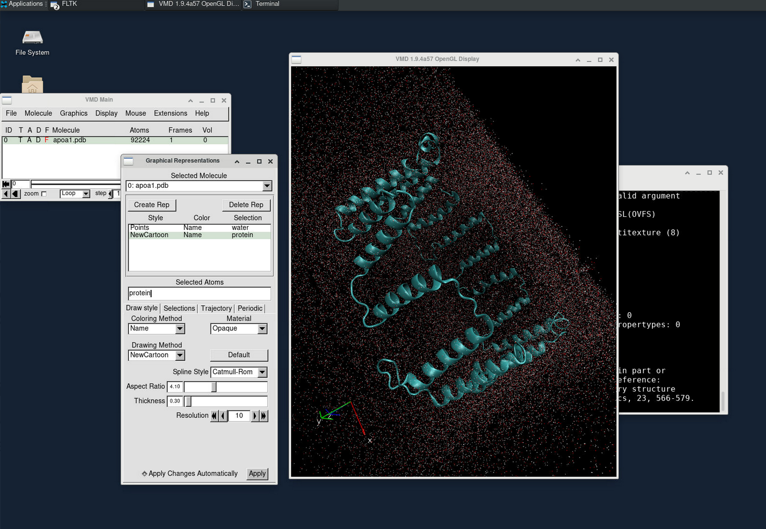766x529 pixels.
Task: Maximize the OpenGL Display window
Action: (x=600, y=60)
